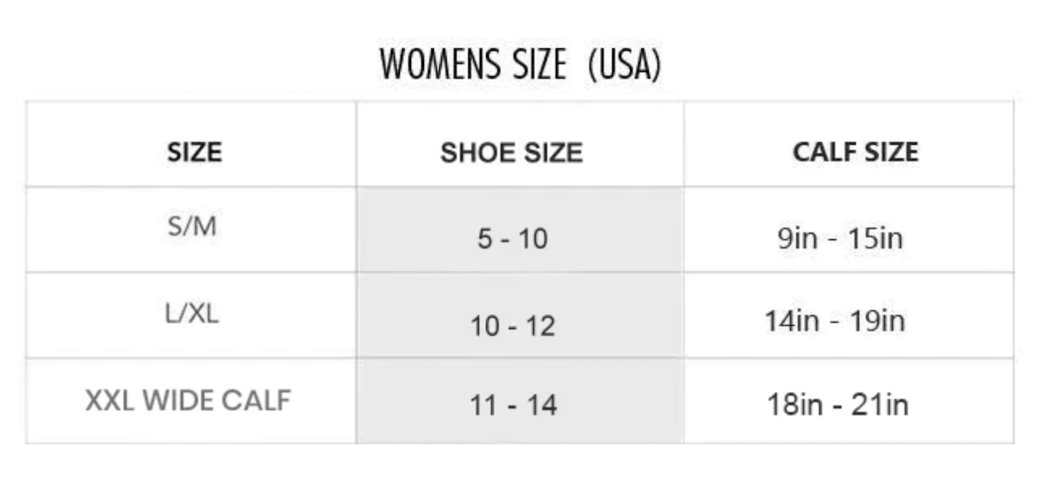
Task: Click the 21in calf value for XXL
Action: (879, 405)
